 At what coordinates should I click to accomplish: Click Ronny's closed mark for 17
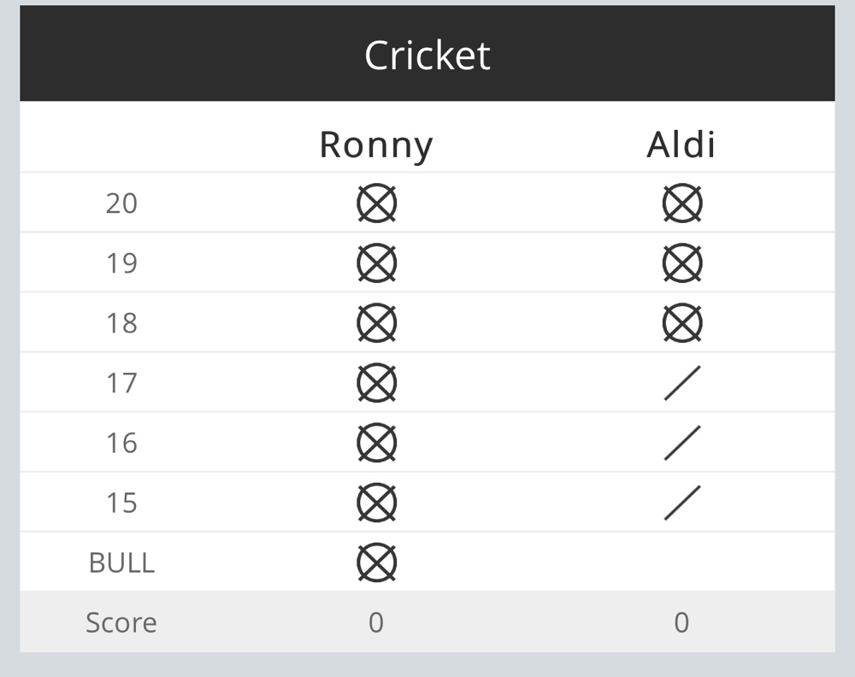[376, 383]
